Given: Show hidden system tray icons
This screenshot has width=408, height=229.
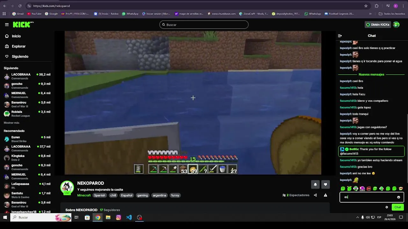Looking at the screenshot, I should click(357, 218).
